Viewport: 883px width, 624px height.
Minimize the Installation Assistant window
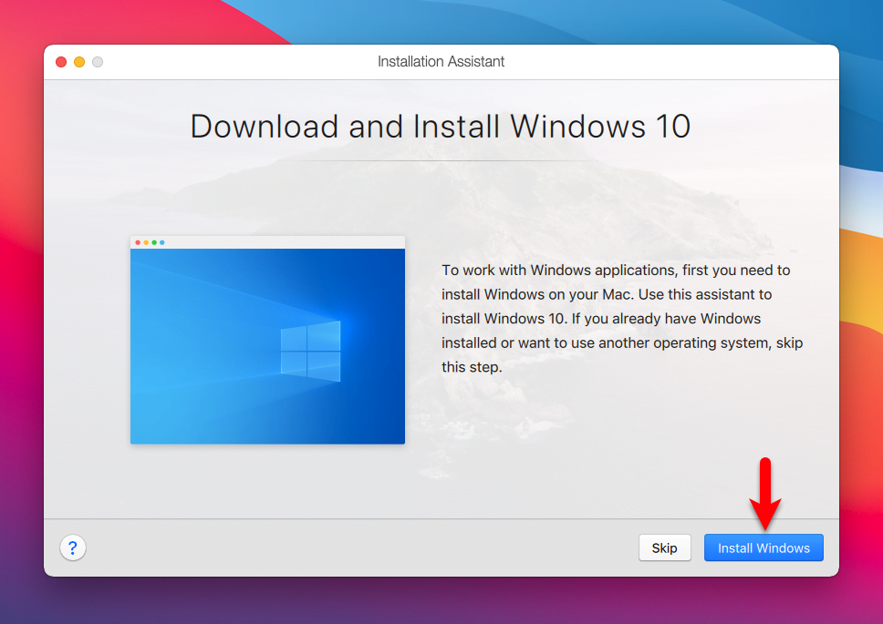click(x=79, y=62)
